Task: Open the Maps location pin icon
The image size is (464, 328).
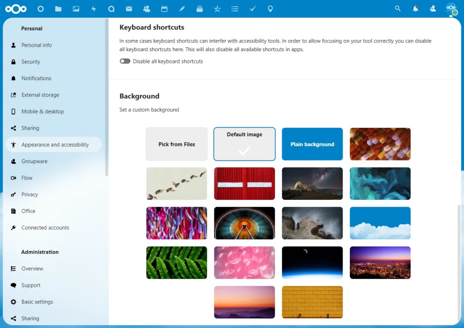Action: pos(270,9)
